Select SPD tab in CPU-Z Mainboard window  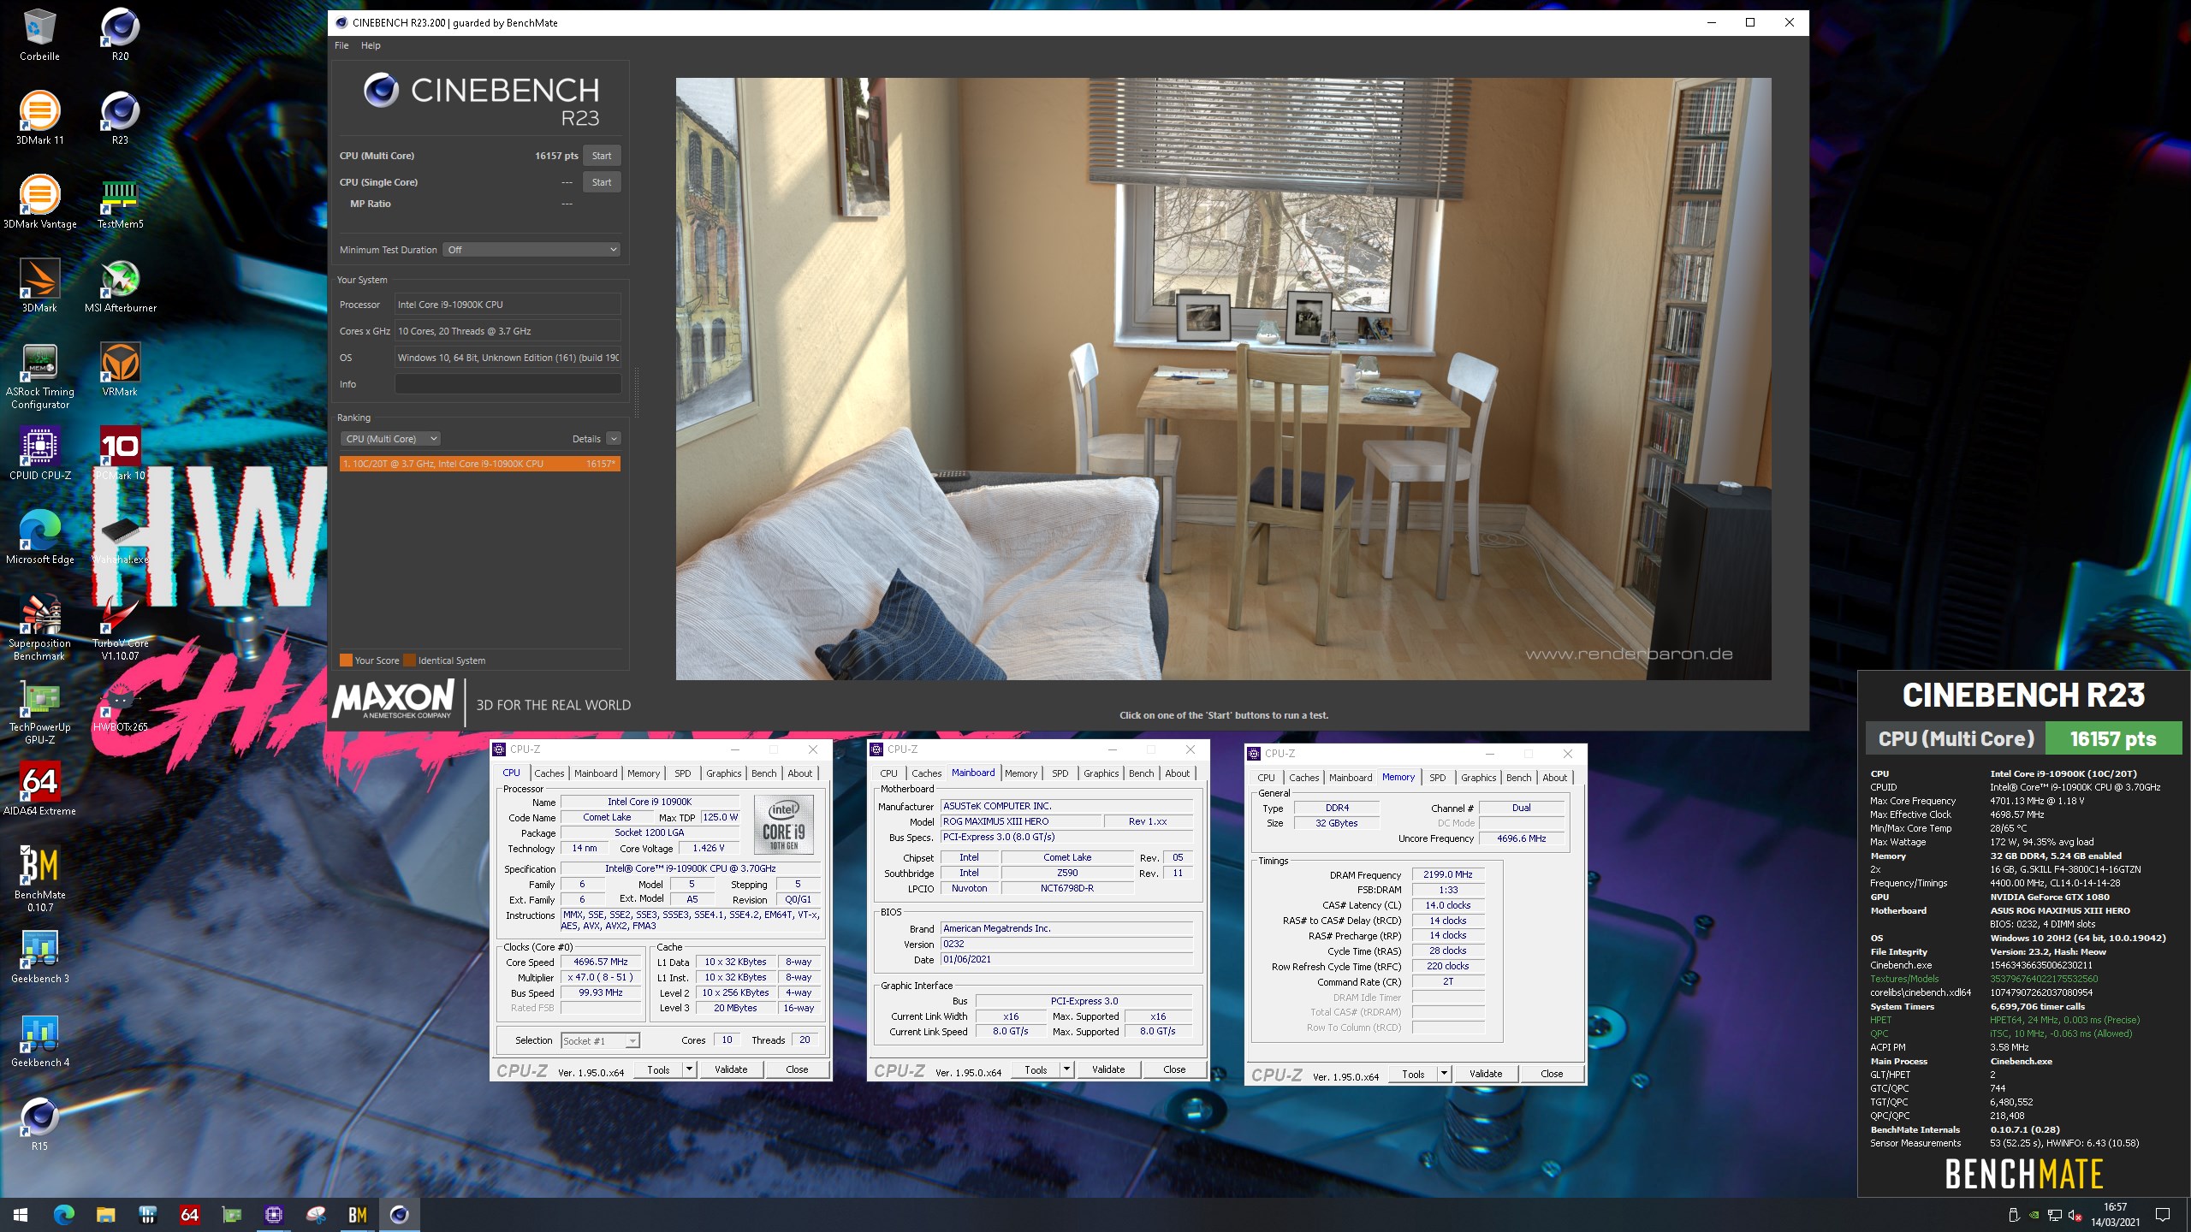[x=1060, y=773]
